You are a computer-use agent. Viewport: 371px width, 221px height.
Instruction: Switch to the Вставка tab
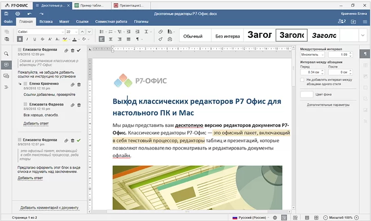[x=46, y=21]
